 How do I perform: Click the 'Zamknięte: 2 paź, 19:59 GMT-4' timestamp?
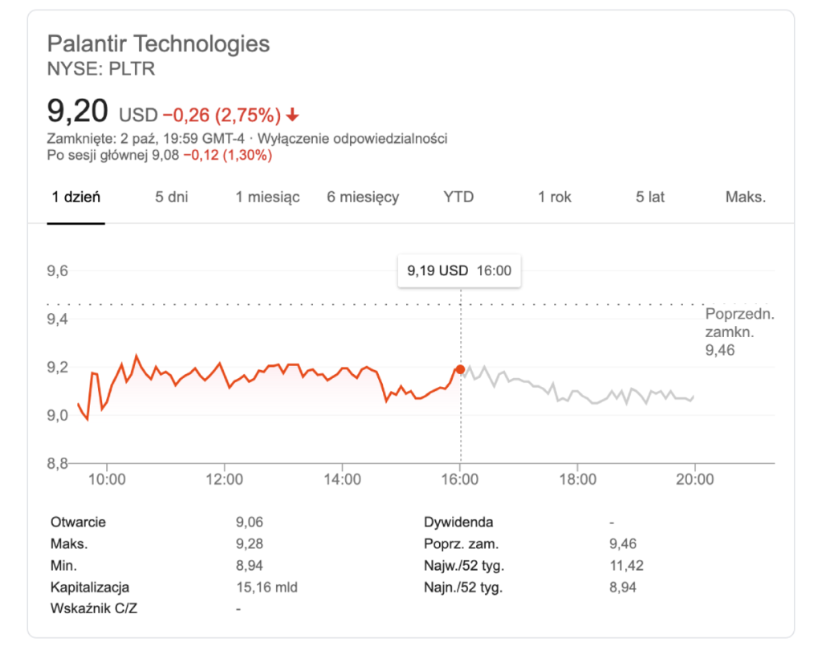[146, 138]
